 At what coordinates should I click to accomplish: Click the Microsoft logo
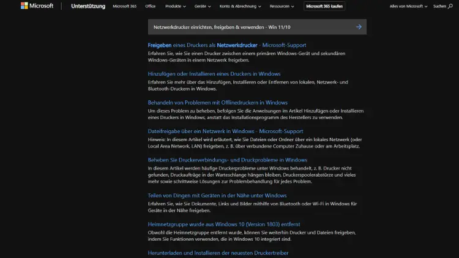coord(37,6)
